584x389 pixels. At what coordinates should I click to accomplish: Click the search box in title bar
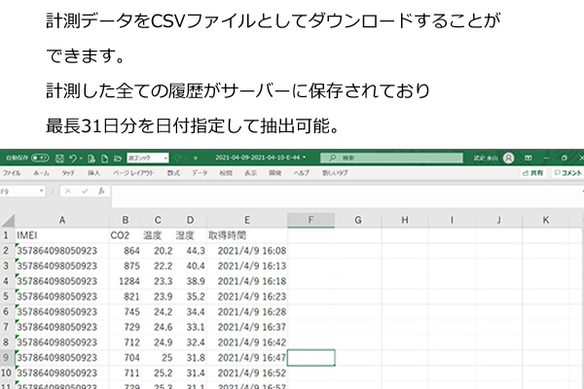pos(391,158)
